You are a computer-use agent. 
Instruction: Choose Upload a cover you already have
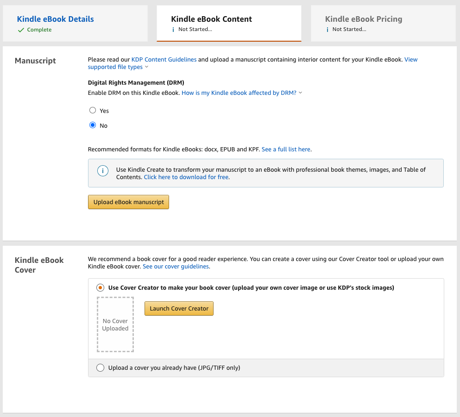[101, 368]
